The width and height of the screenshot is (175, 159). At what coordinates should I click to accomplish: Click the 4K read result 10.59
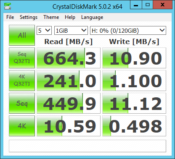(69, 126)
